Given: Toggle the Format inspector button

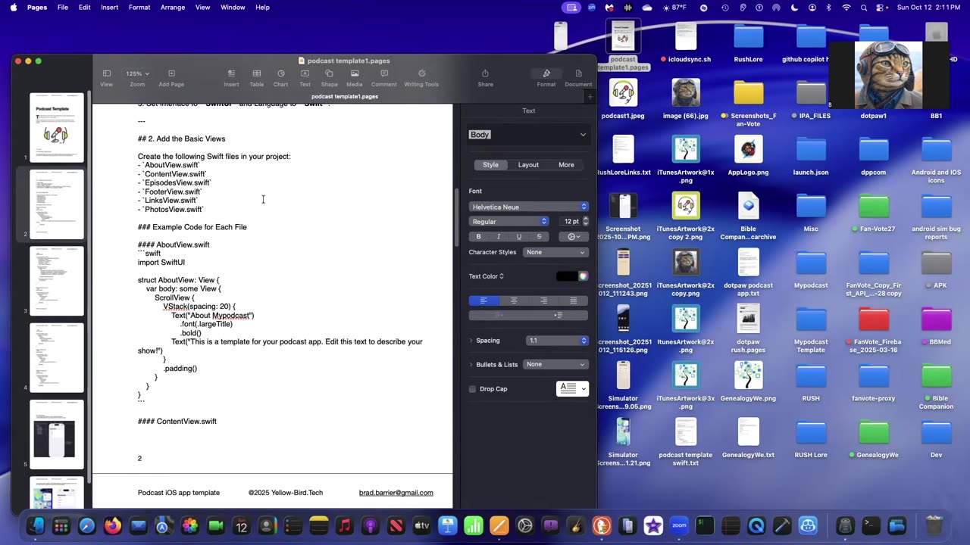Looking at the screenshot, I should (x=546, y=78).
